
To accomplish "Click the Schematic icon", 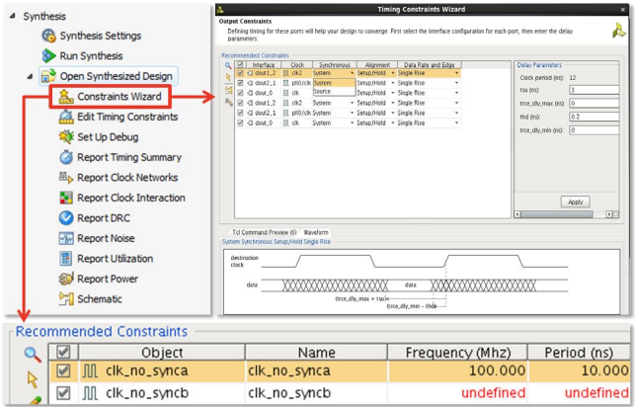I will pyautogui.click(x=66, y=299).
